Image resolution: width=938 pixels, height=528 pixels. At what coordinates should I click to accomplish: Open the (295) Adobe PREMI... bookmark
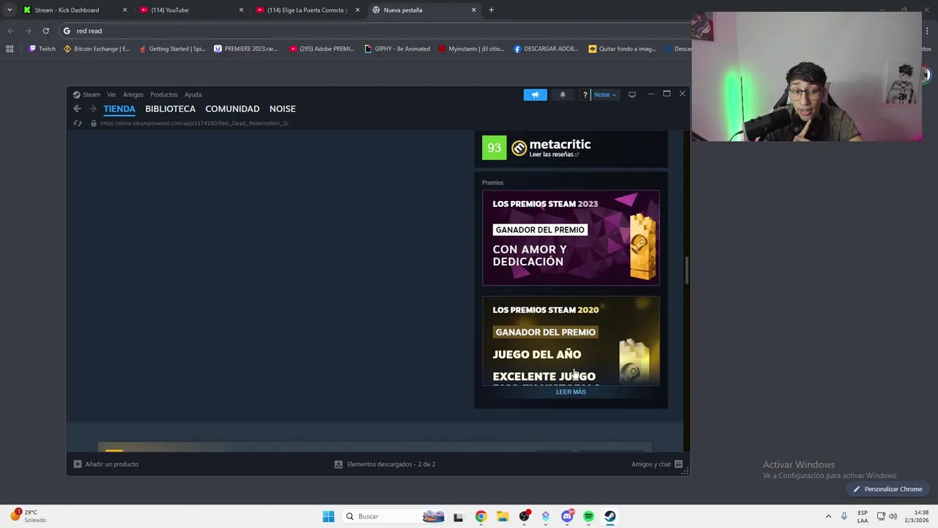point(322,49)
